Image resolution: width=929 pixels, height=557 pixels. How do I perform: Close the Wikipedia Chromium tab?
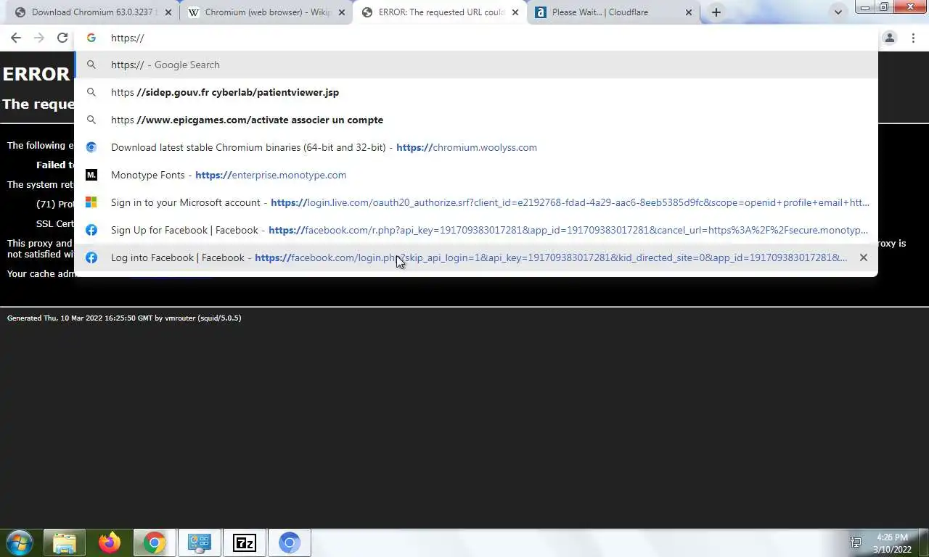click(342, 12)
